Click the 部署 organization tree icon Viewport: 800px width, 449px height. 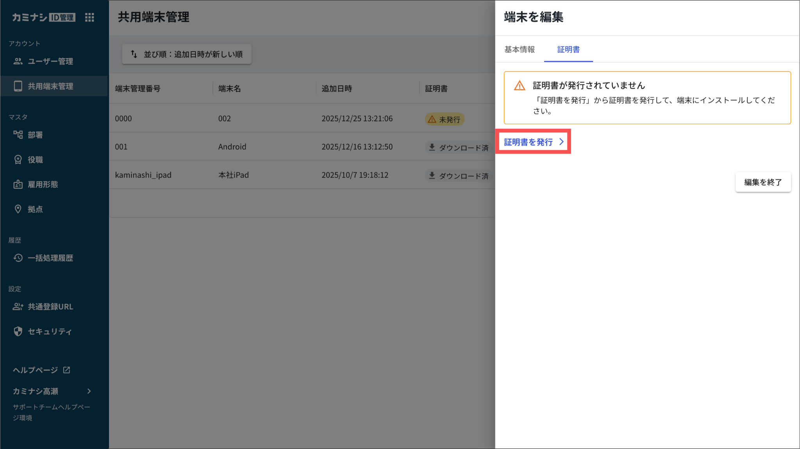(18, 135)
